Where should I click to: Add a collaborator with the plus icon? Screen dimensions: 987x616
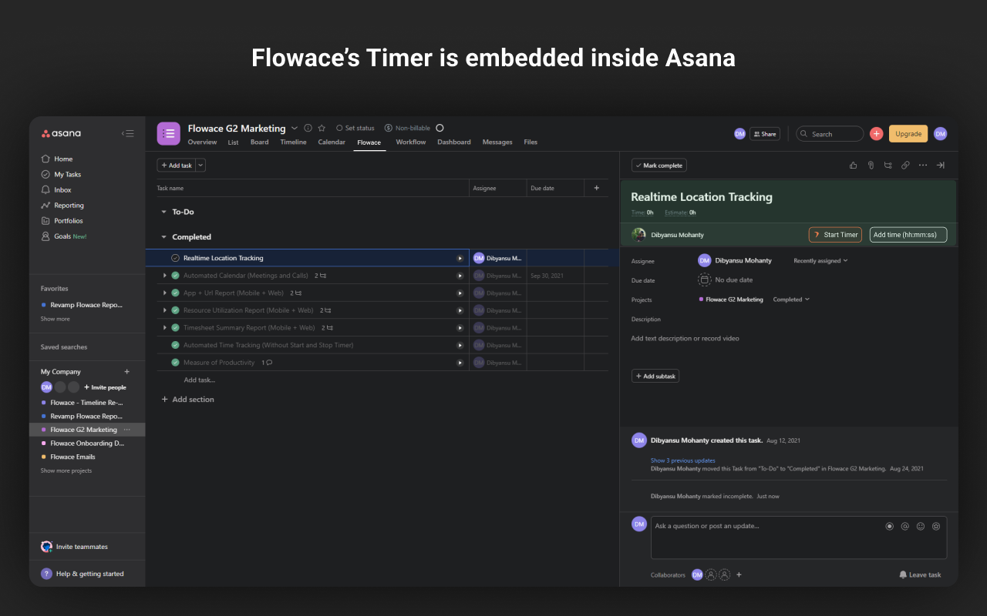point(739,574)
